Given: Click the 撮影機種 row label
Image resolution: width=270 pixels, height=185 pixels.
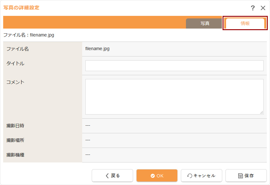Looking at the screenshot, I should pyautogui.click(x=15, y=155).
